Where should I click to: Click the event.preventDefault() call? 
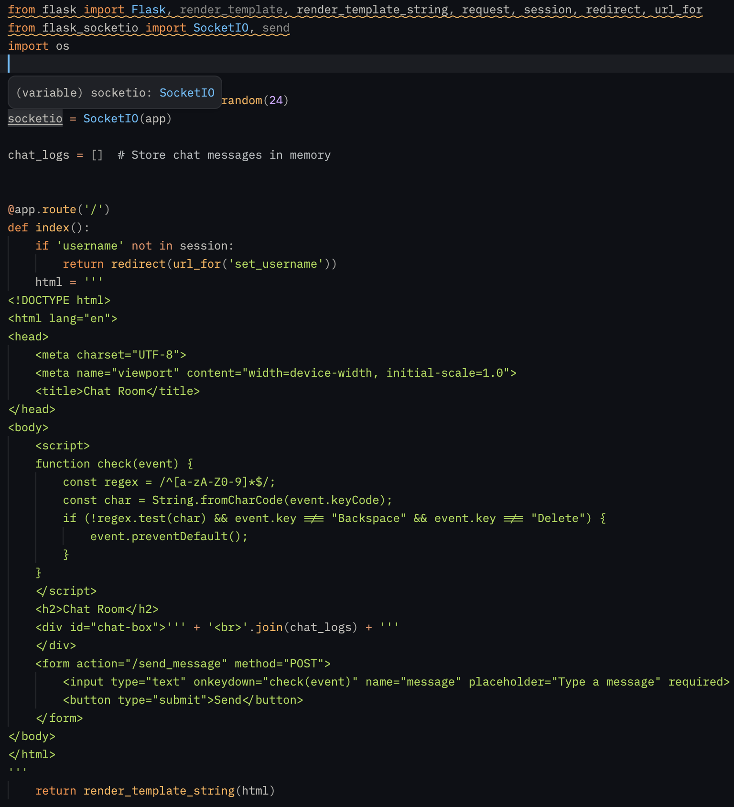pyautogui.click(x=169, y=537)
